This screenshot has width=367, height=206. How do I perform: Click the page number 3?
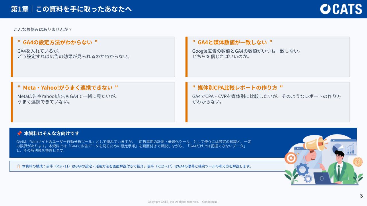361,196
